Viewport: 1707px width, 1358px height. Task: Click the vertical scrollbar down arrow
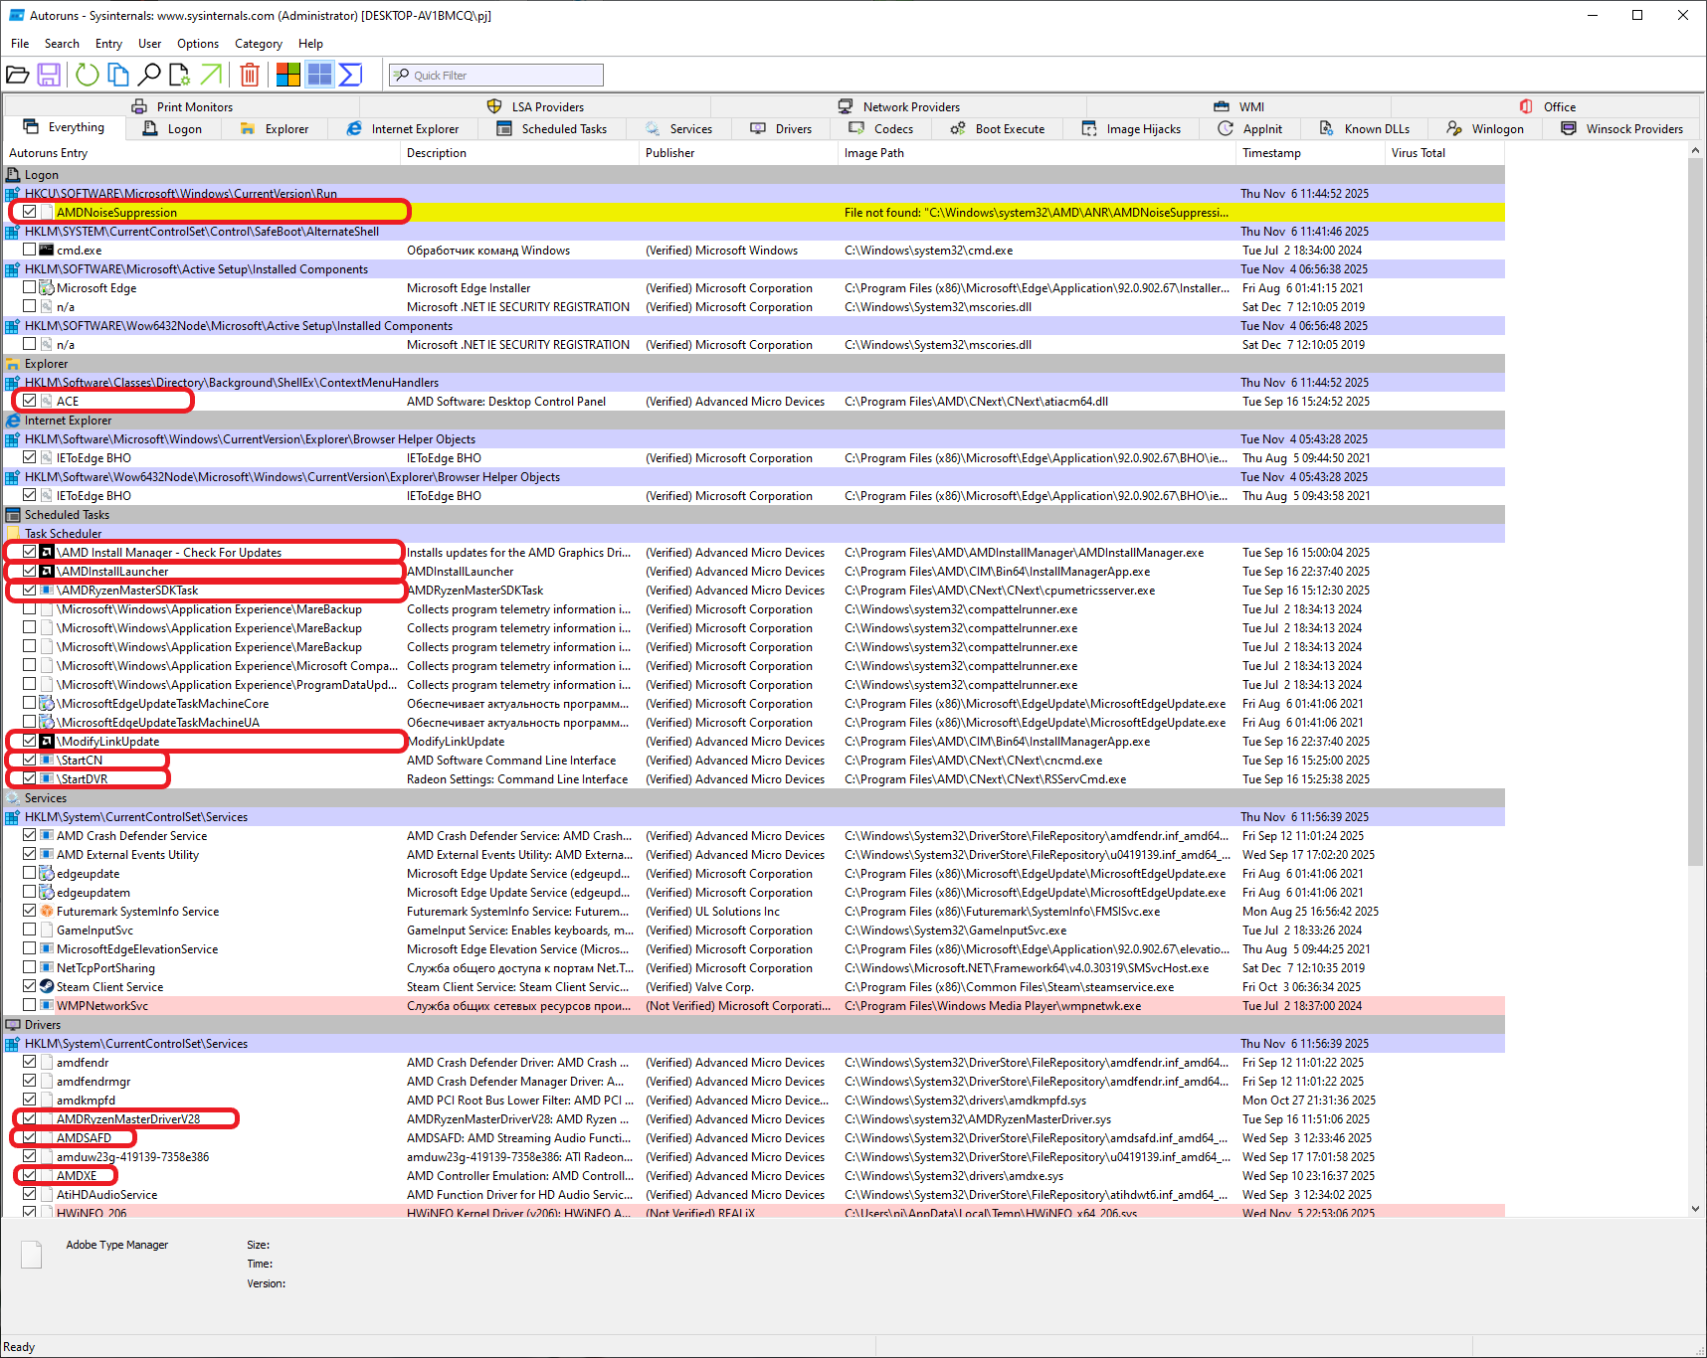1696,1209
